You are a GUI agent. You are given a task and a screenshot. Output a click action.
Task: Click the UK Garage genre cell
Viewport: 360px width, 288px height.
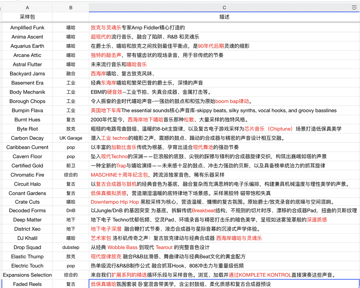pyautogui.click(x=71, y=138)
